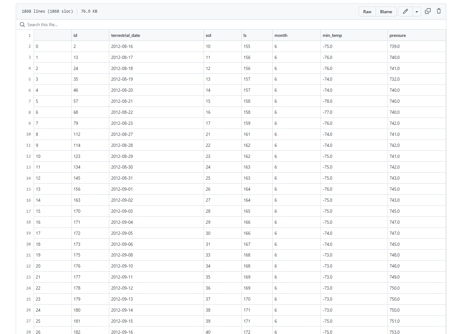
Task: Delete this file with the trash icon
Action: pyautogui.click(x=439, y=11)
